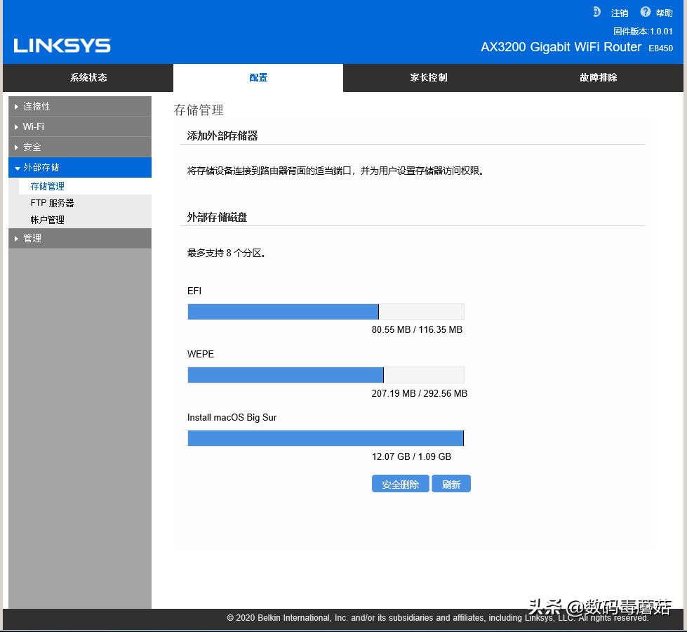Expand the 管理 sidebar section
687x632 pixels.
click(x=80, y=238)
